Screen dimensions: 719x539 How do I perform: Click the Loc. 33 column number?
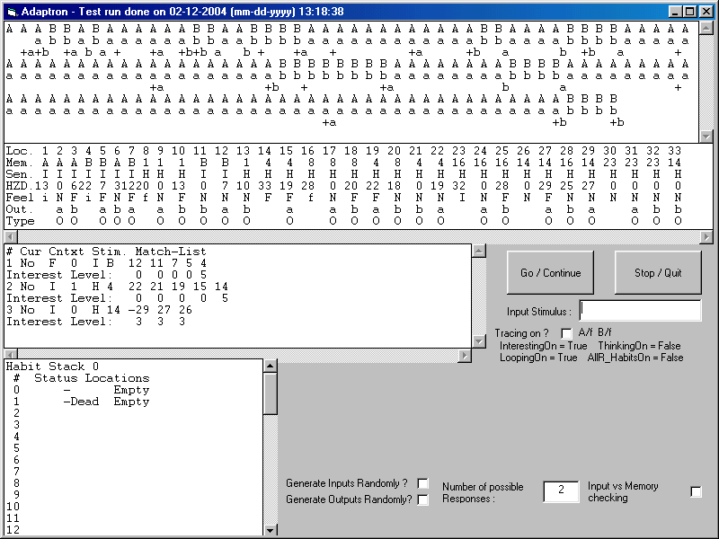(675, 151)
